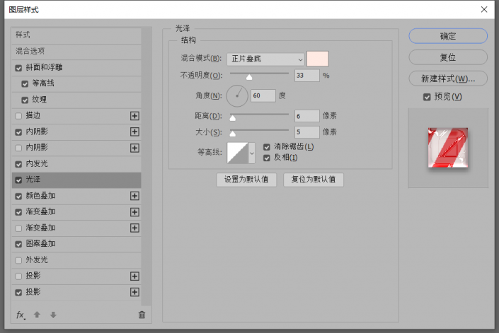
Task: Focus the 不透明度 value field showing 33
Action: point(306,76)
